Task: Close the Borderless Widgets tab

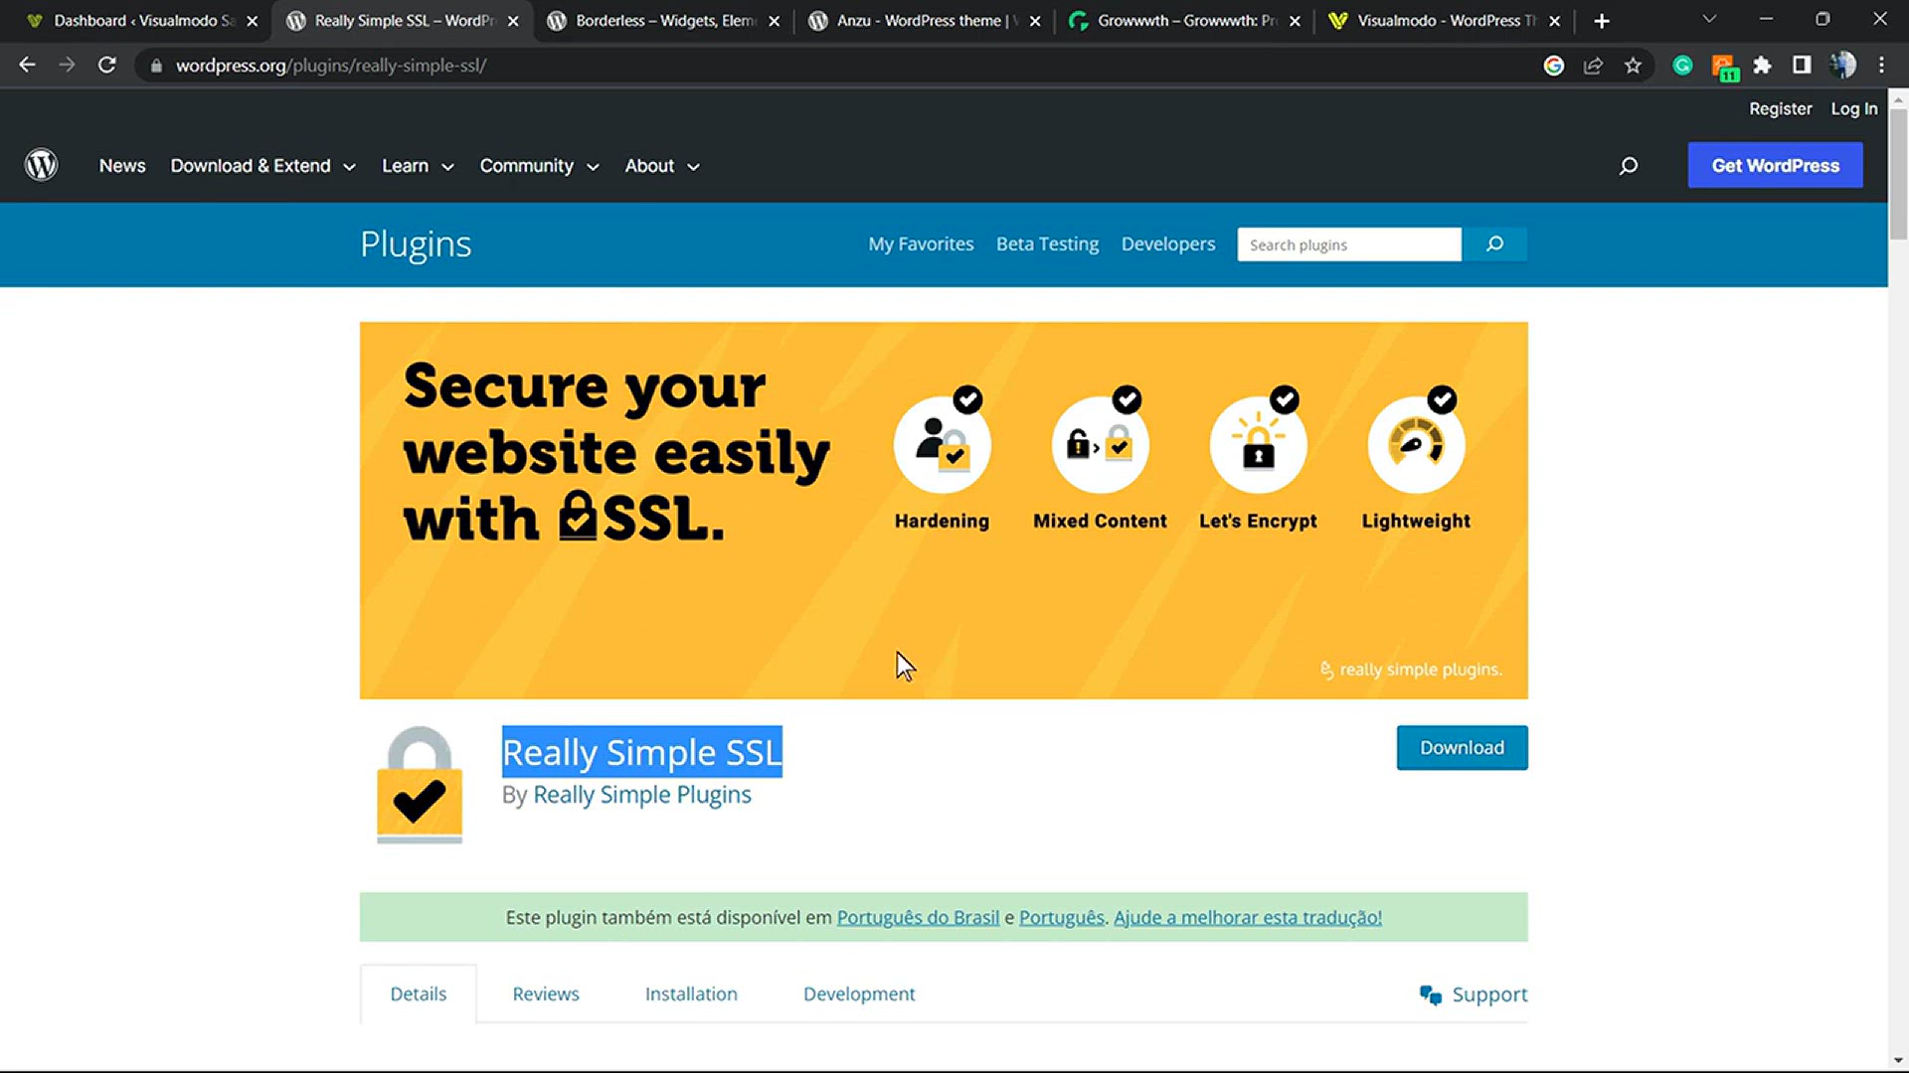Action: coord(774,21)
